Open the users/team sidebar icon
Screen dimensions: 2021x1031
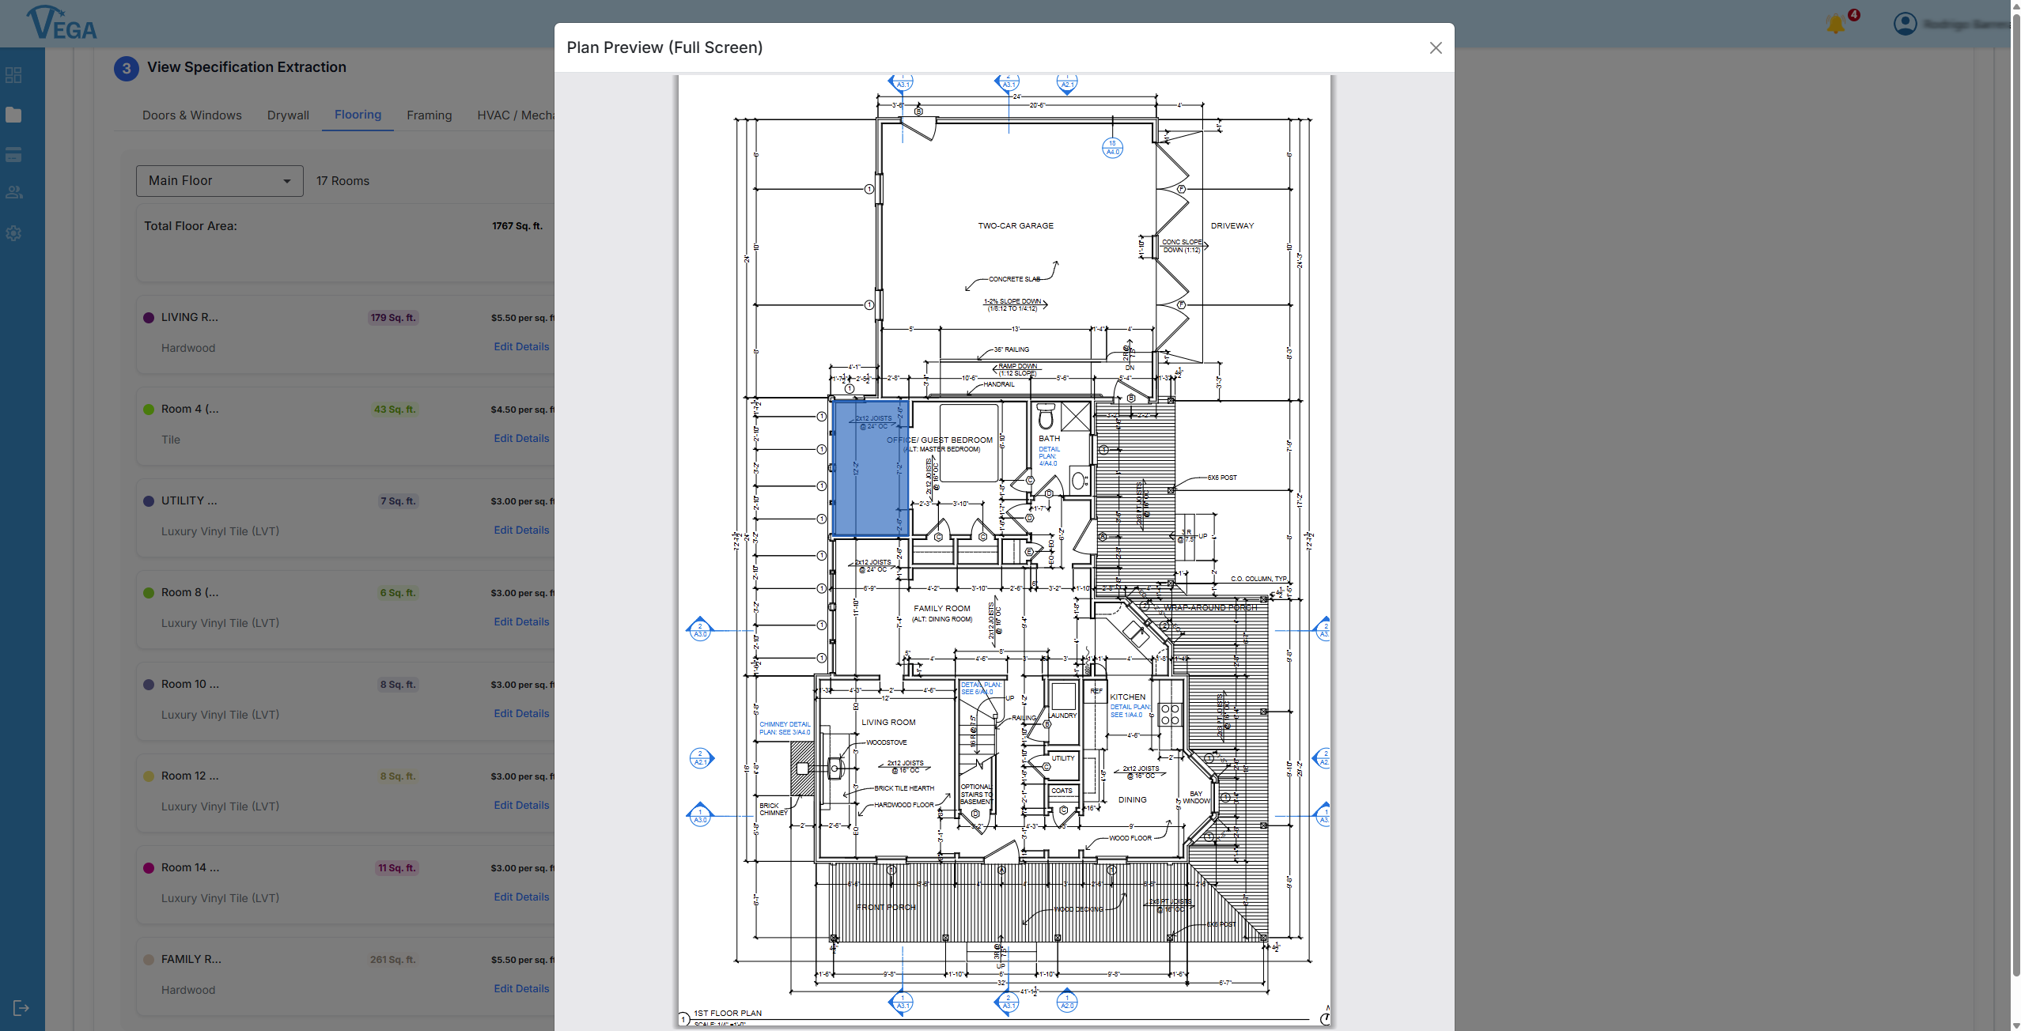pos(13,192)
